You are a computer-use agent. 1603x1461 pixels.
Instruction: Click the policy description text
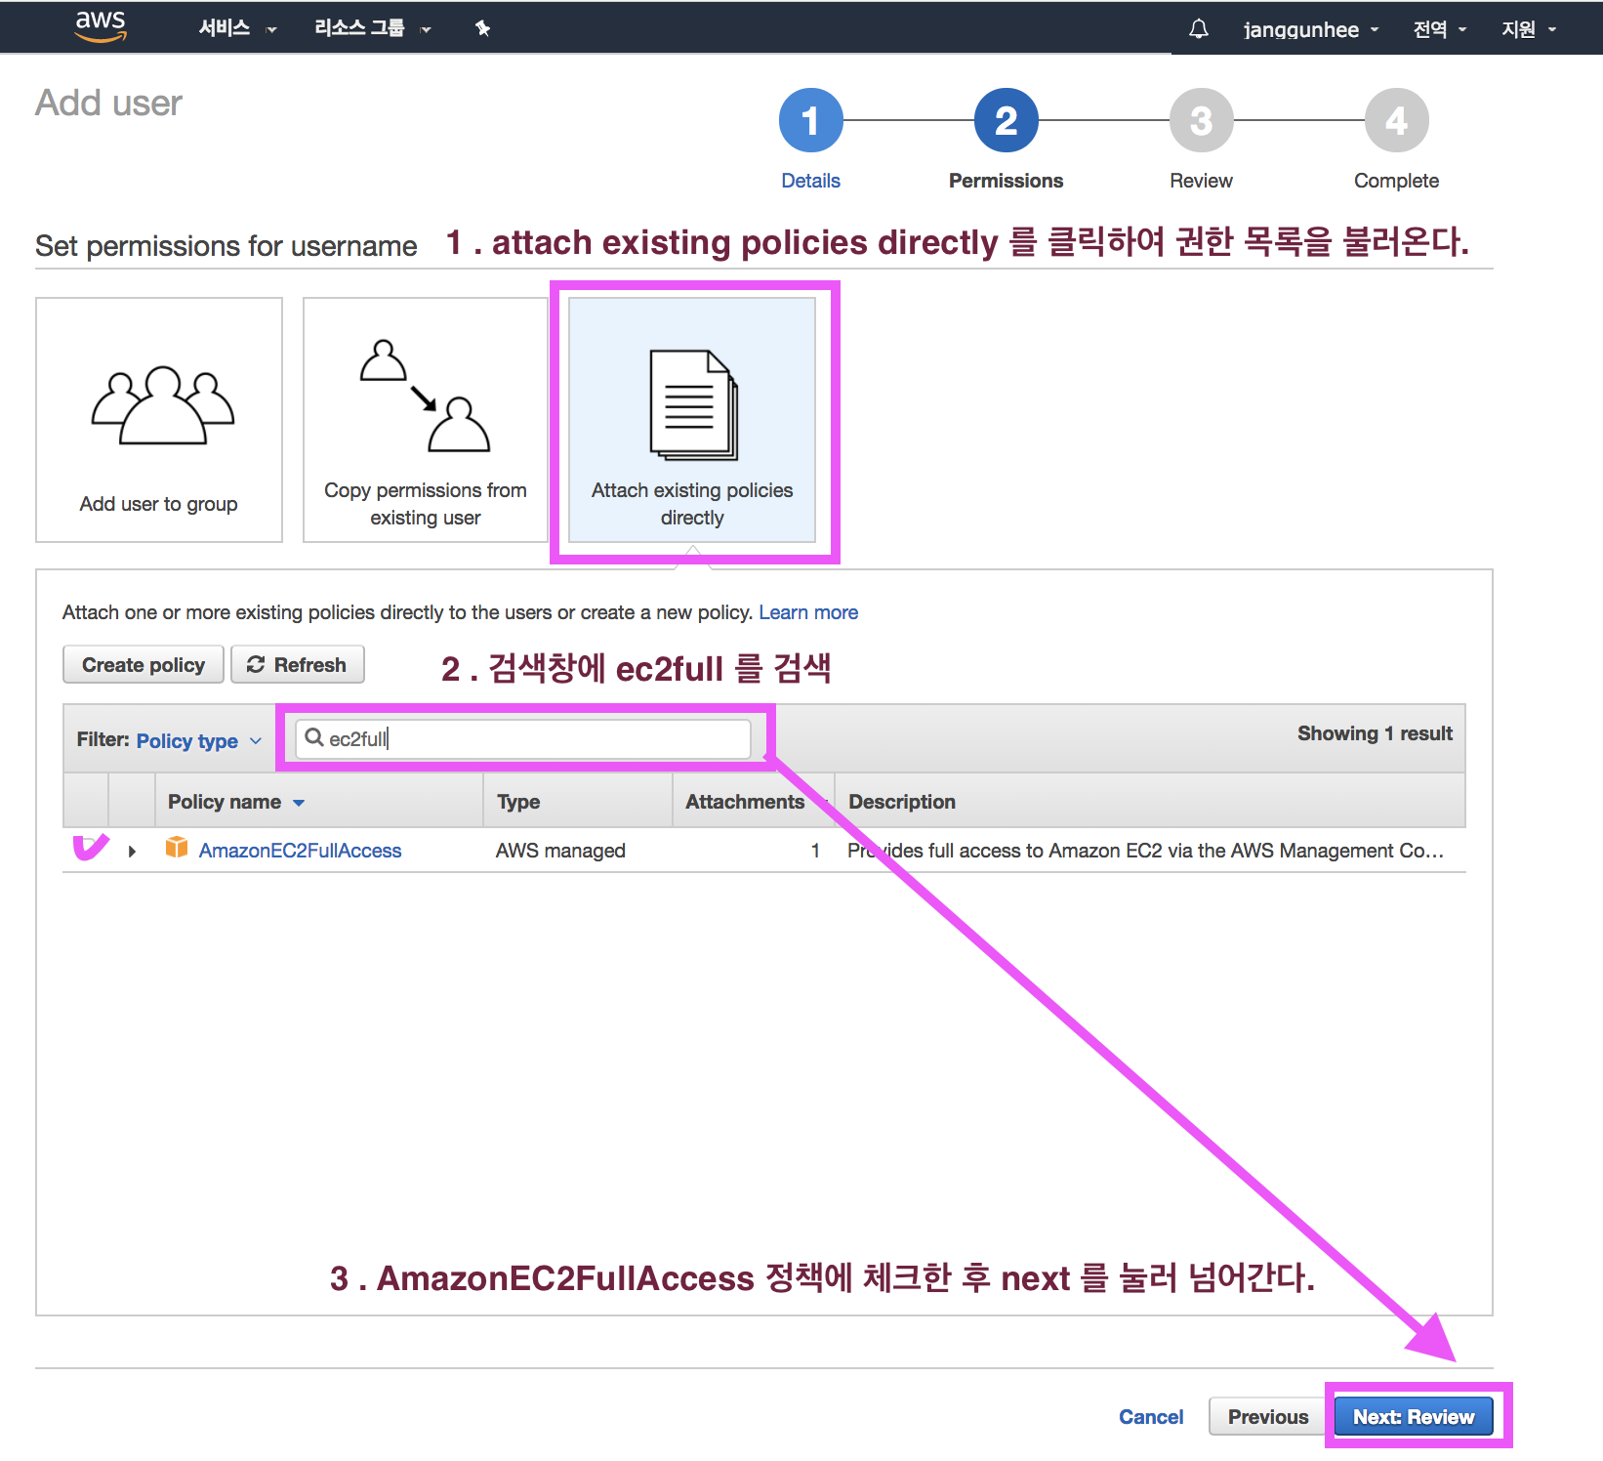click(x=1145, y=851)
